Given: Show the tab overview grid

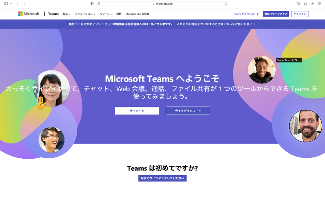Looking at the screenshot, I should [x=319, y=4].
